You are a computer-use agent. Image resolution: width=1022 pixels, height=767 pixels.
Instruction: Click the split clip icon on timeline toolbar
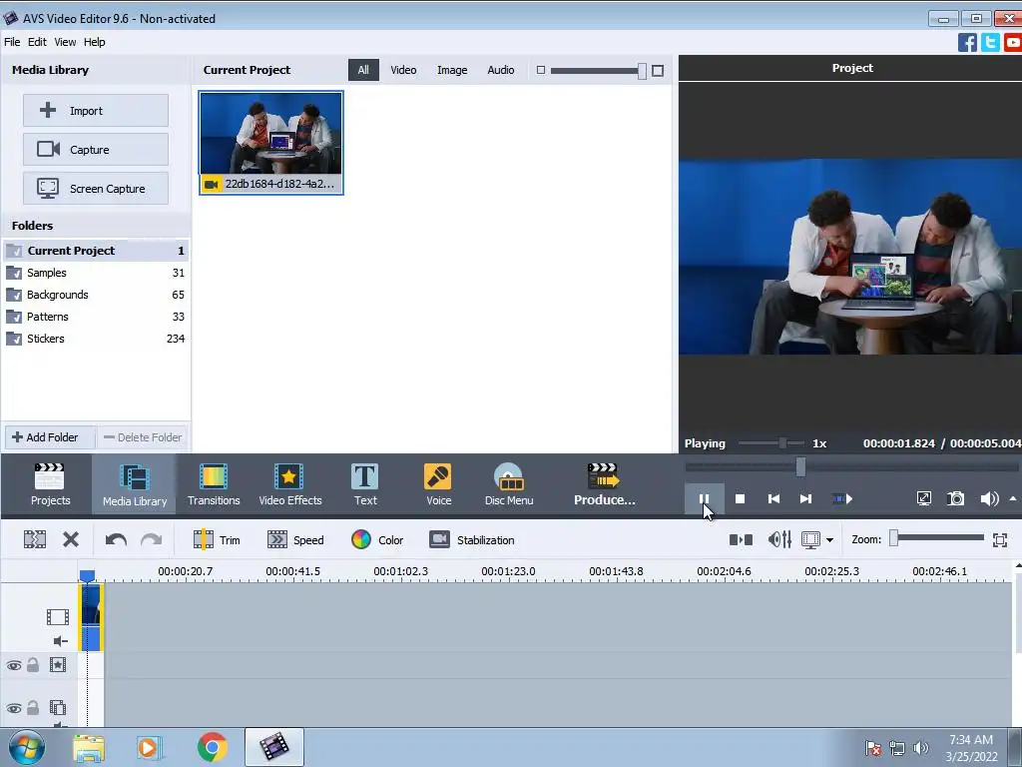pyautogui.click(x=35, y=539)
